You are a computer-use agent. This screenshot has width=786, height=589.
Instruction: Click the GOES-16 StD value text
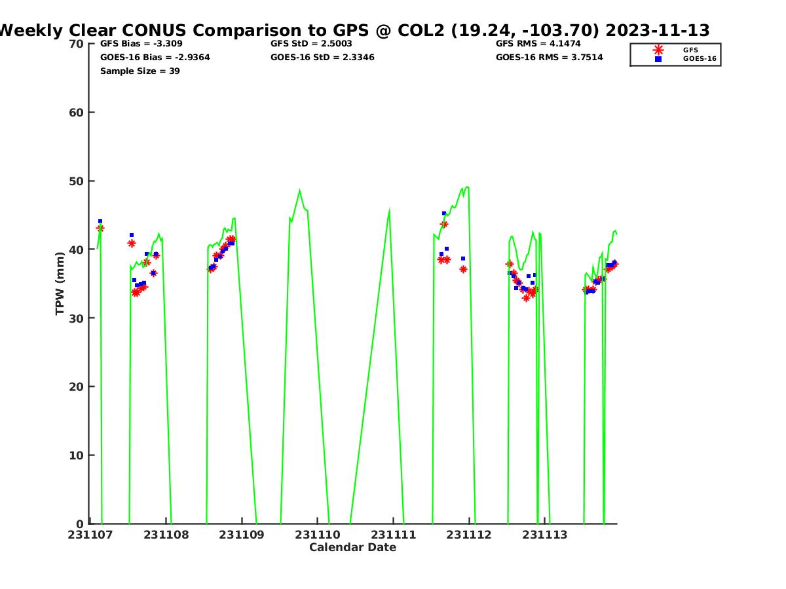click(322, 58)
